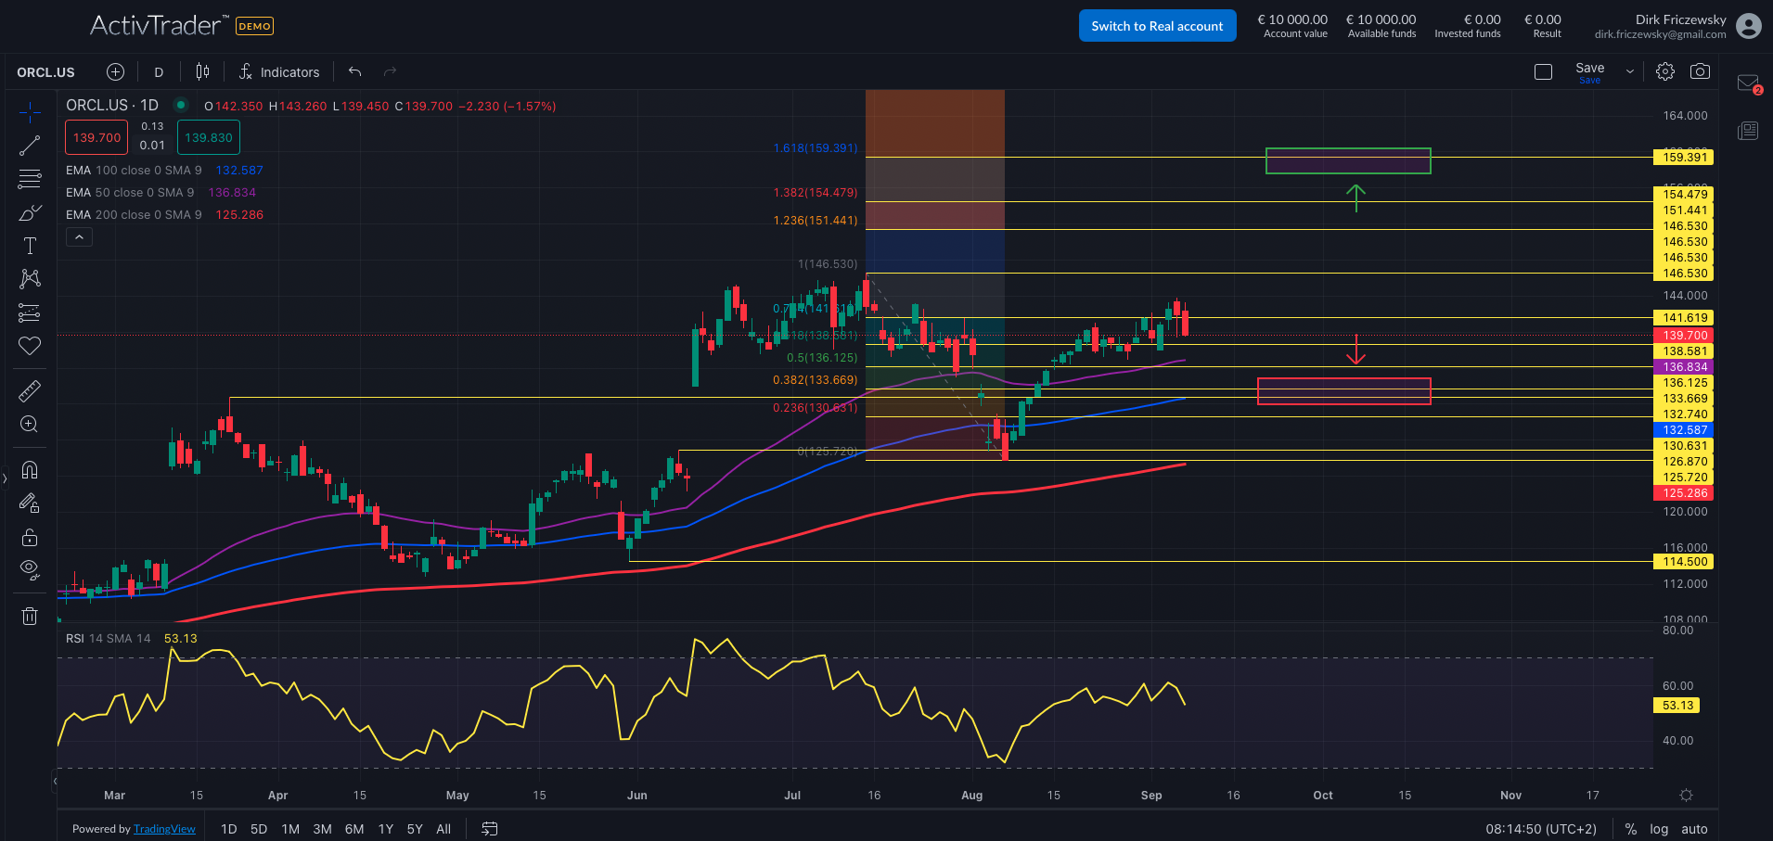1773x841 pixels.
Task: Click the red 139.700 sell price box
Action: click(x=96, y=138)
